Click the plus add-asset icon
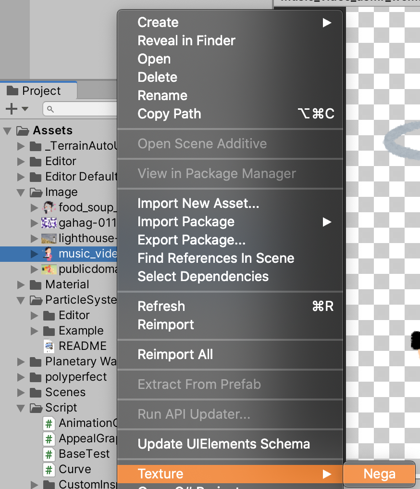The width and height of the screenshot is (420, 489). click(12, 109)
